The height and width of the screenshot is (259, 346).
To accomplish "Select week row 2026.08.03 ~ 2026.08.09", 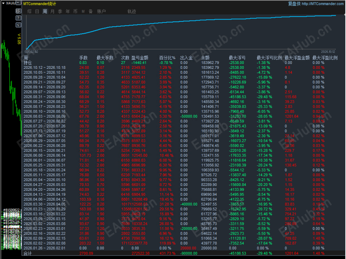I will coord(45,116).
